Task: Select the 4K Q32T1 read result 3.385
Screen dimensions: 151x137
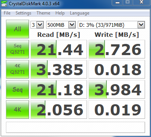Action: (x=59, y=69)
